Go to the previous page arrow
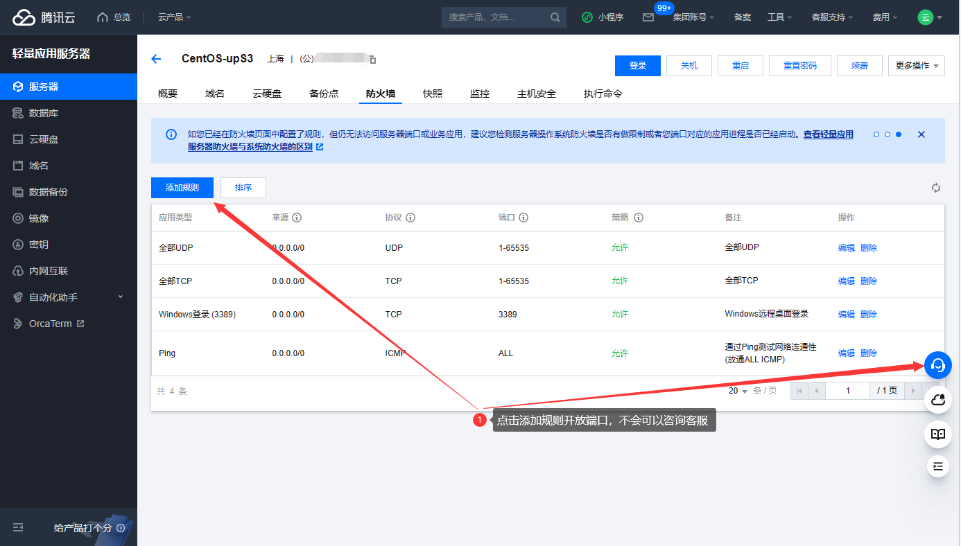 coord(817,391)
